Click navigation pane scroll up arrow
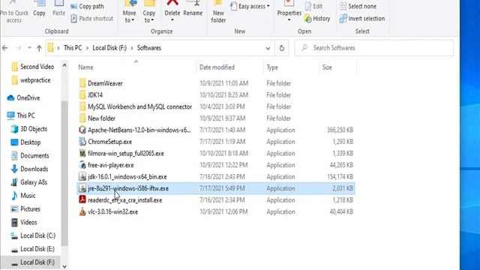Screen dimensions: 480x270 (64, 65)
